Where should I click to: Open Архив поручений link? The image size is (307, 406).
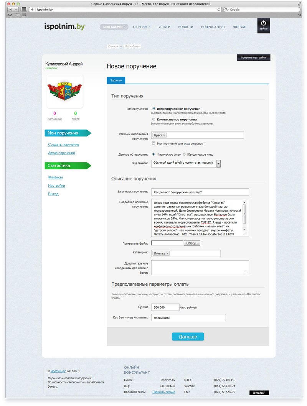pyautogui.click(x=61, y=153)
